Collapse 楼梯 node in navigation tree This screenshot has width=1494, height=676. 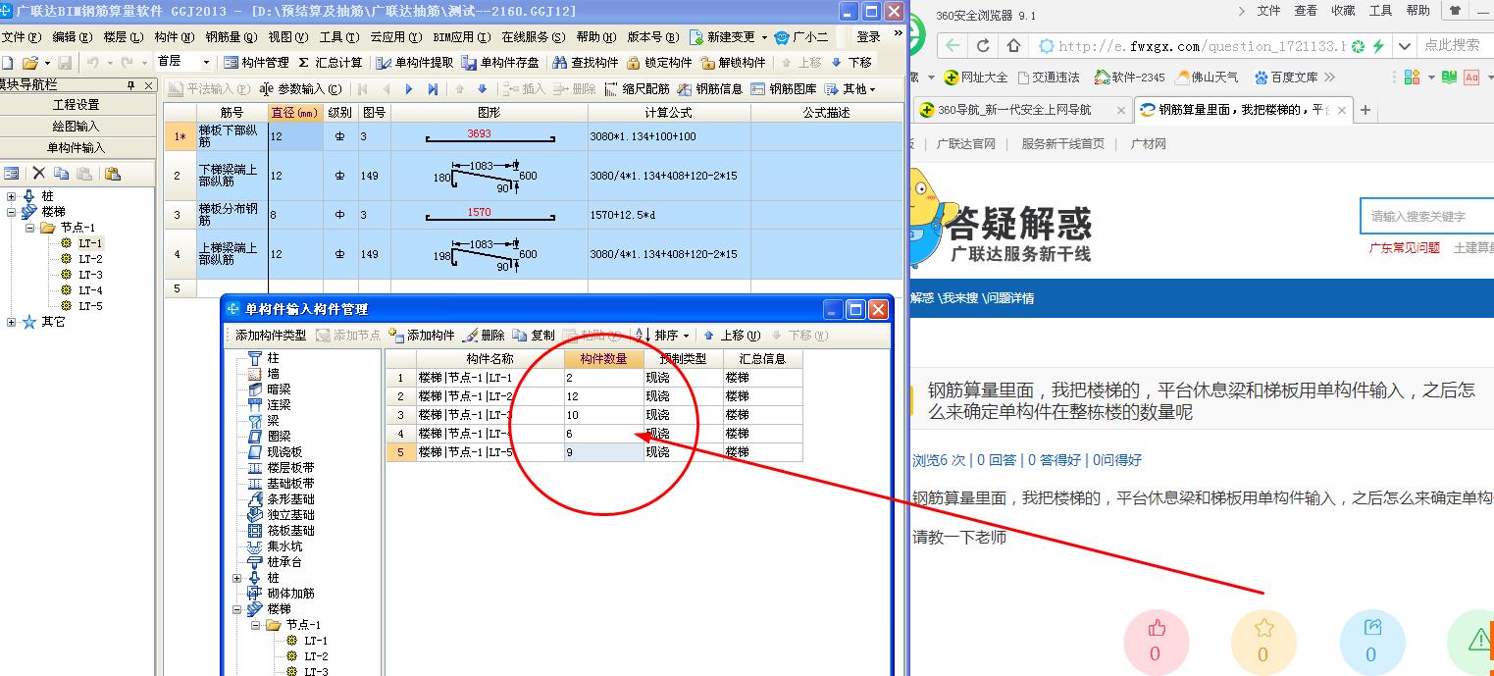pyautogui.click(x=12, y=212)
